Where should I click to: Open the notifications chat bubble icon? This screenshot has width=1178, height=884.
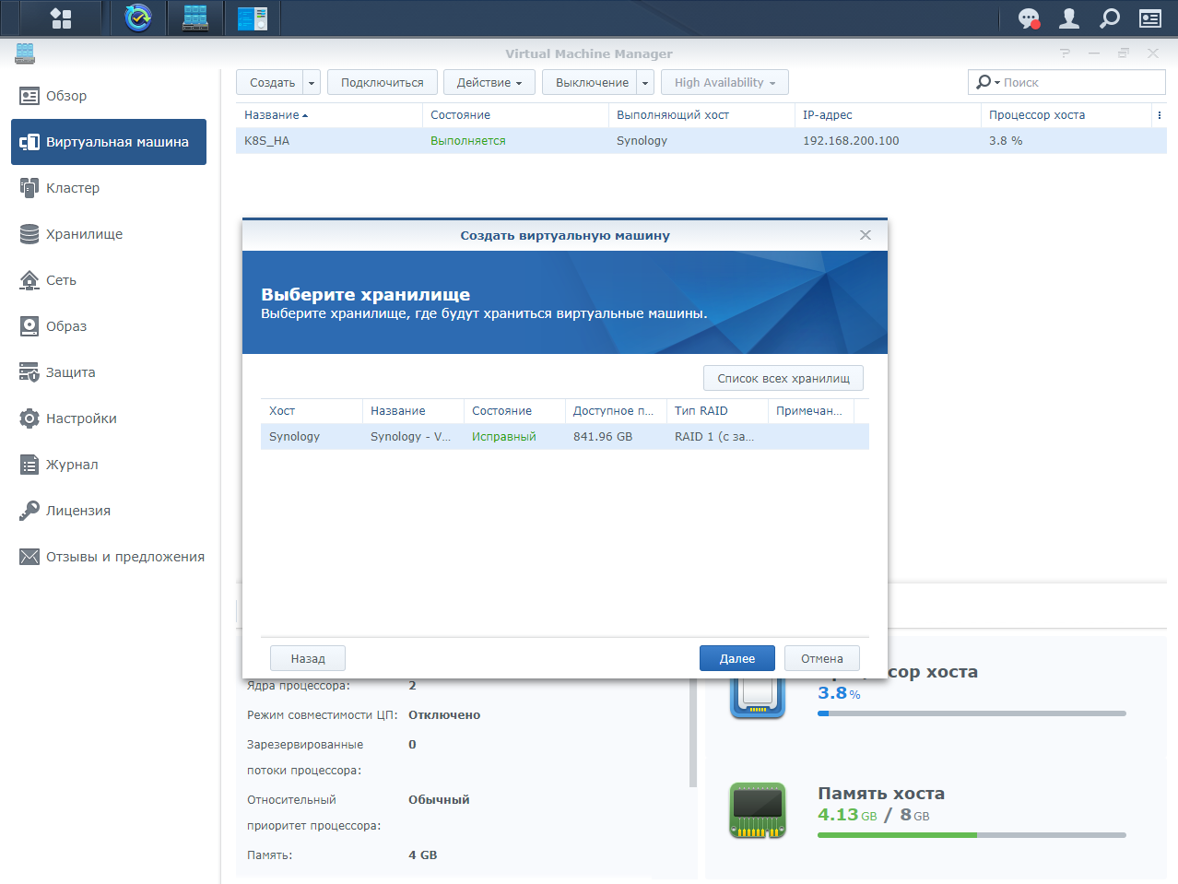(x=1029, y=18)
